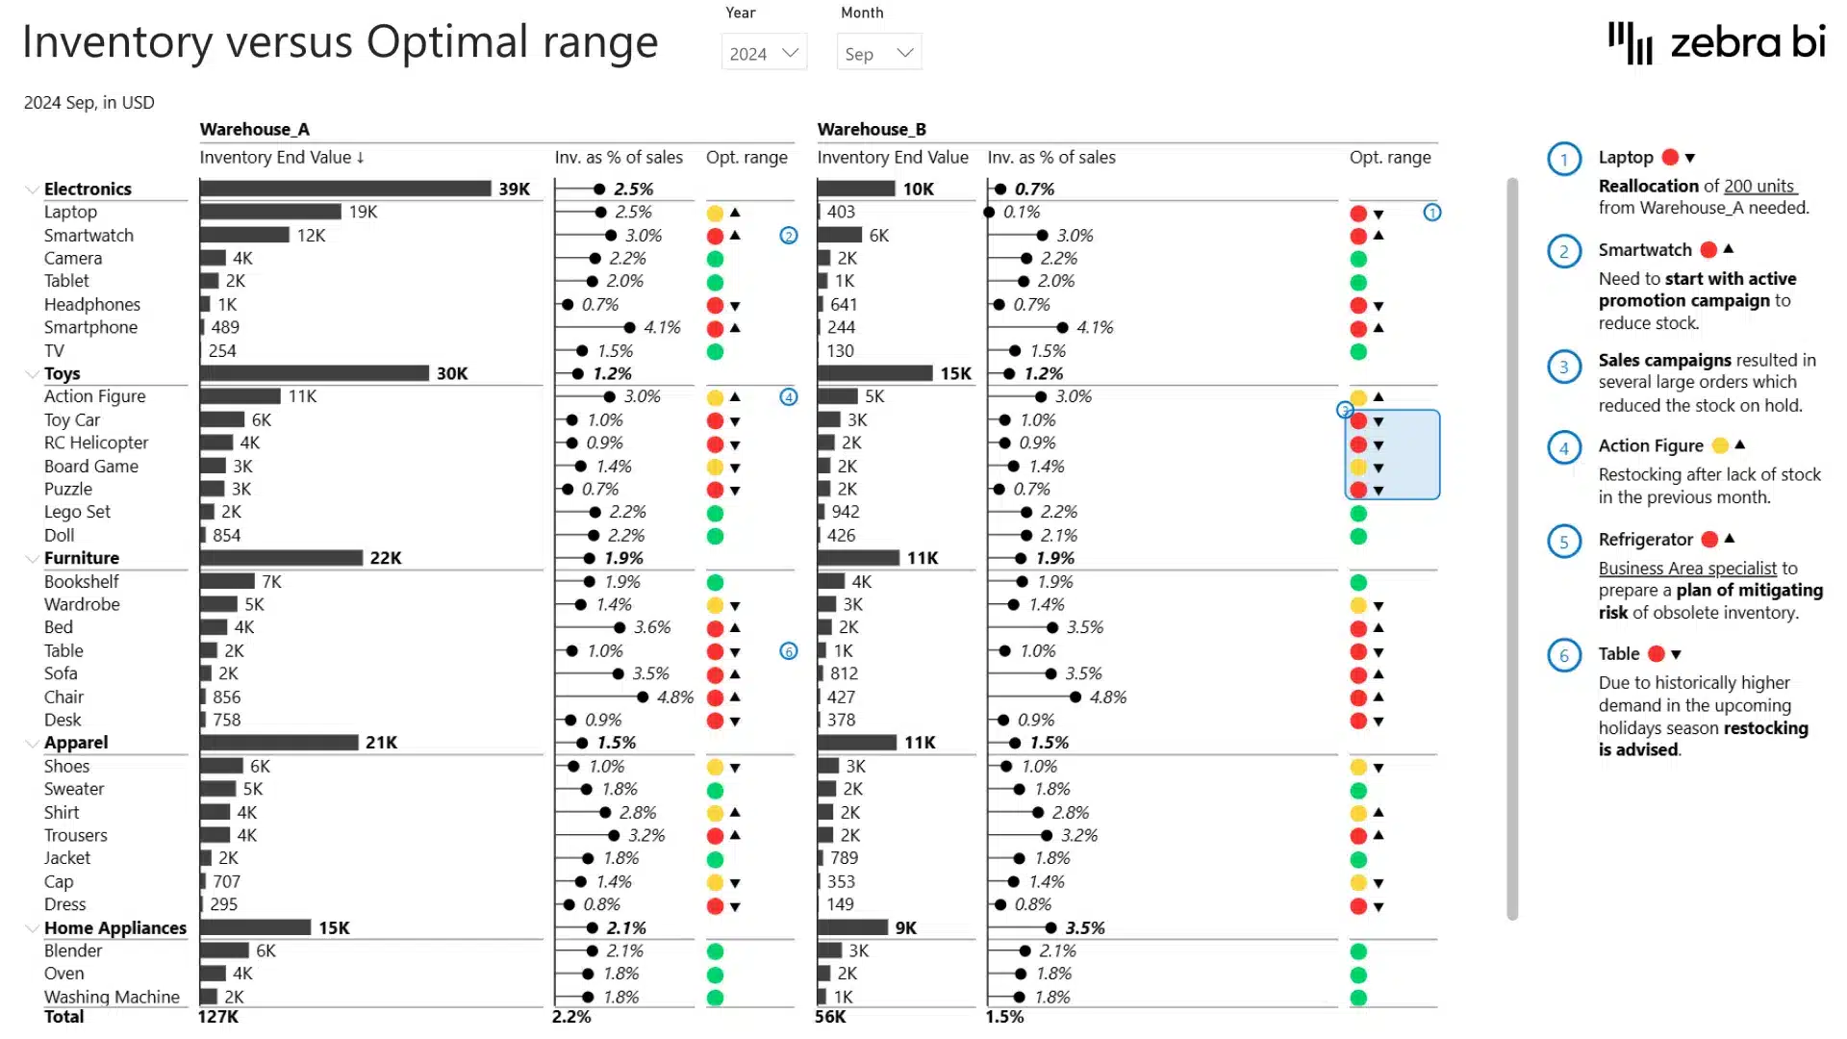This screenshot has height=1039, width=1847.
Task: Collapse the Home Appliances category
Action: (32, 928)
